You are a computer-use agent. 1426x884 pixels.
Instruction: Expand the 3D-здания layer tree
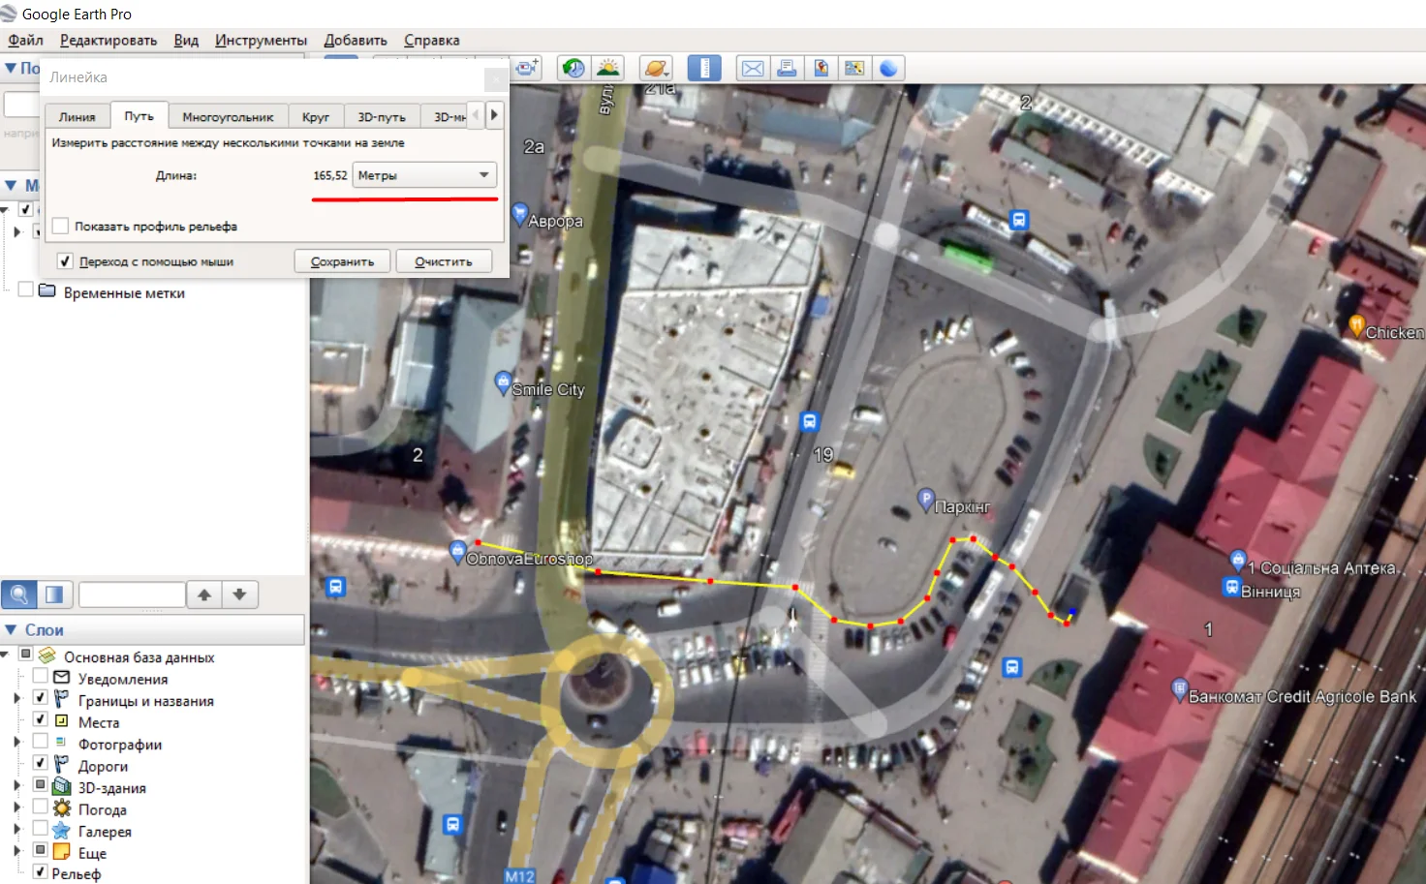(16, 786)
